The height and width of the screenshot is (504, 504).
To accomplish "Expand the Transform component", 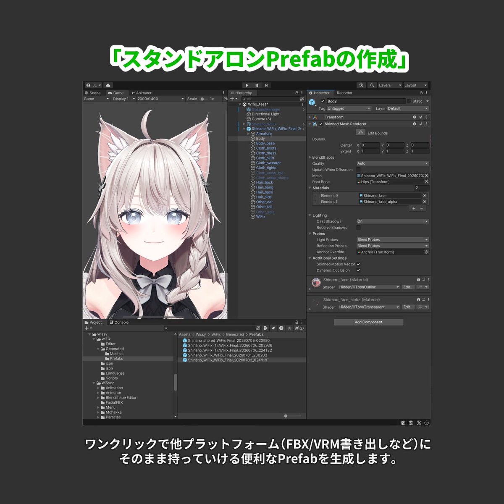I will 310,117.
